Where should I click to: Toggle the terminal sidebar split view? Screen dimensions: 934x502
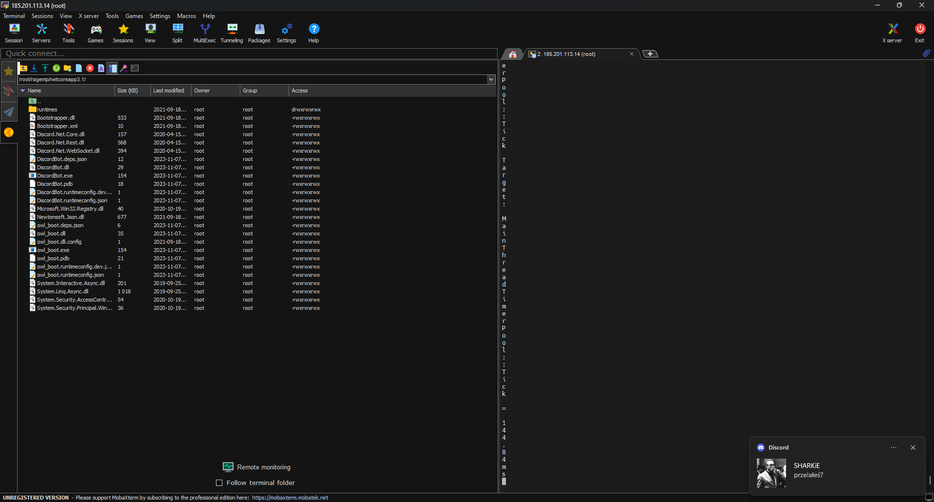coord(112,68)
